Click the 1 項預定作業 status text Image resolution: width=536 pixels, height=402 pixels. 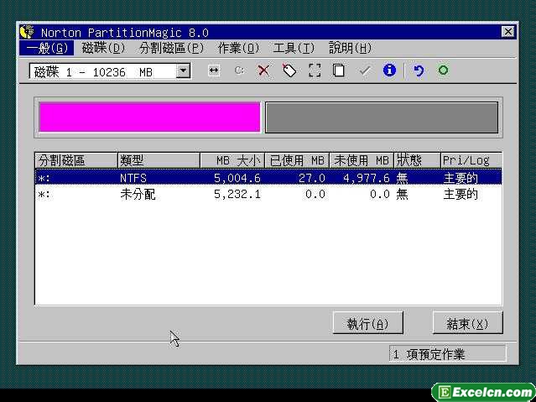[x=429, y=354]
